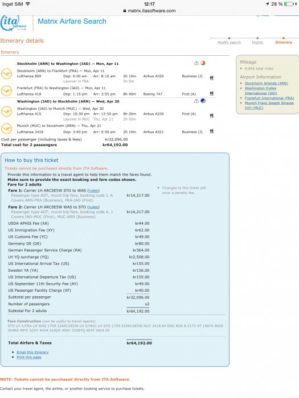Click the warning triangle on Washington–Stockholm return
The height and width of the screenshot is (398, 299).
(196, 101)
